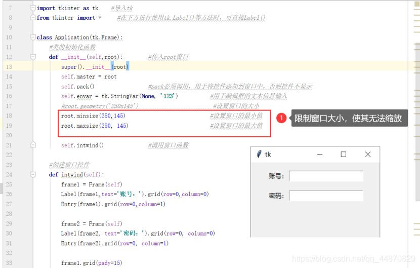The width and height of the screenshot is (420, 268).
Task: Collapse the intwind method fold marker on line 24
Action: (33, 175)
